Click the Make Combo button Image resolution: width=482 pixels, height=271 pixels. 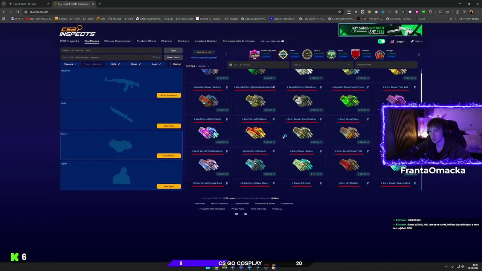pos(173,57)
